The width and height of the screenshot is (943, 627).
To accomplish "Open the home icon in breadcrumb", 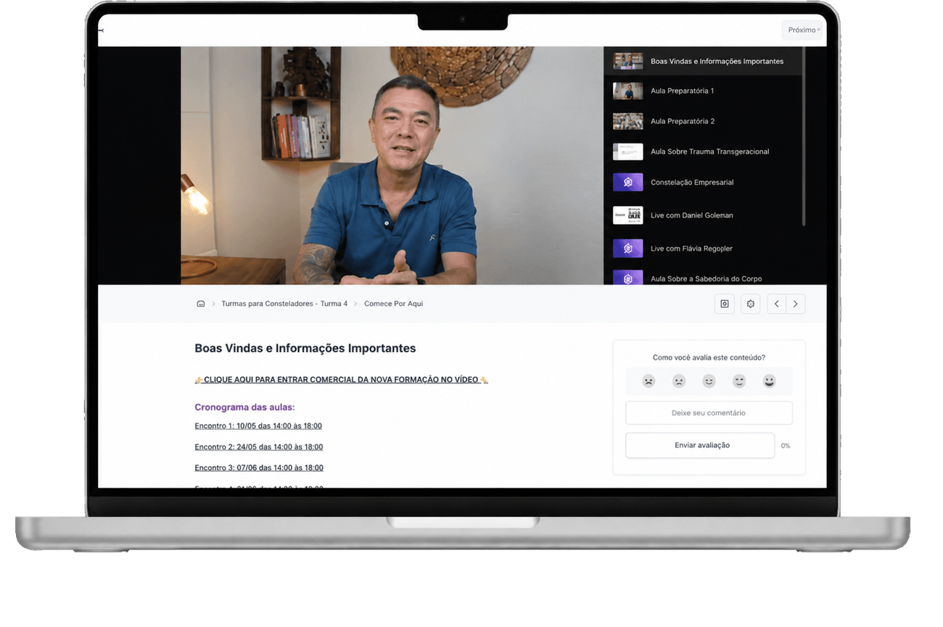I will click(x=201, y=304).
